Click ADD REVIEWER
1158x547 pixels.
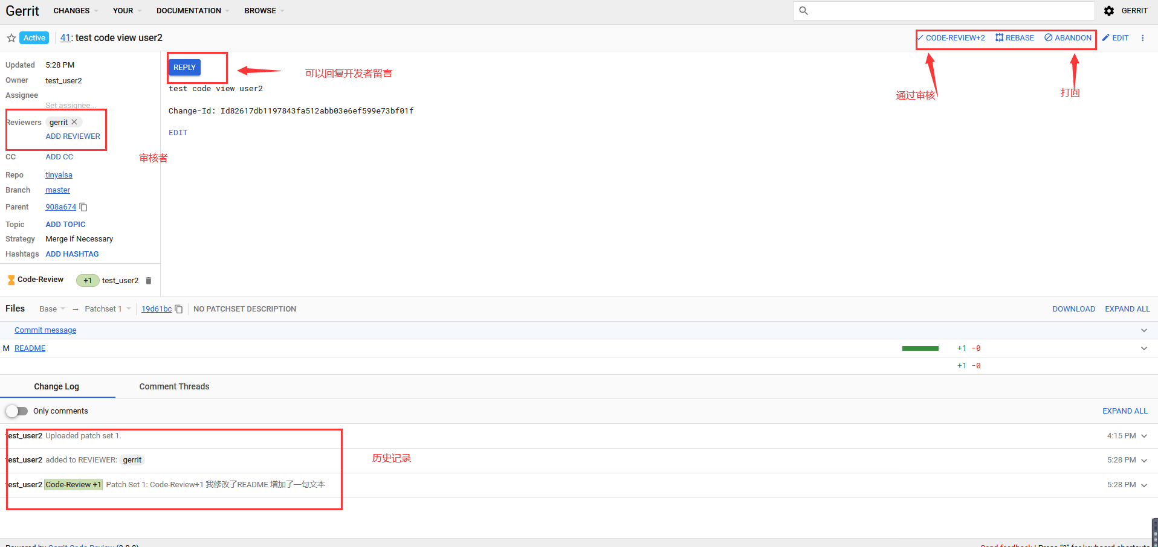(73, 136)
